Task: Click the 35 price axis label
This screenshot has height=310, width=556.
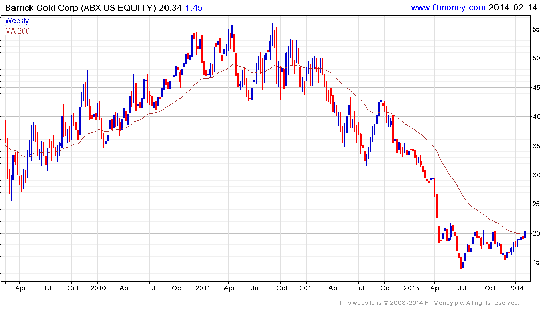Action: coord(536,146)
